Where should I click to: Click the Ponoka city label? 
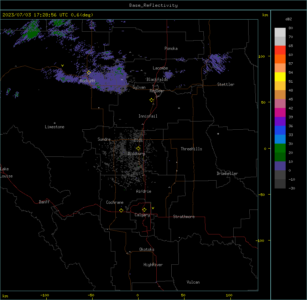171,48
